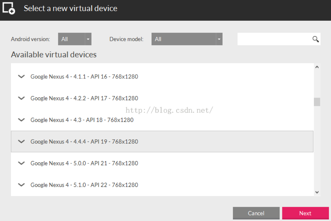
Task: Expand Google Nexus 4 - 4.3 chevron
Action: 22,120
